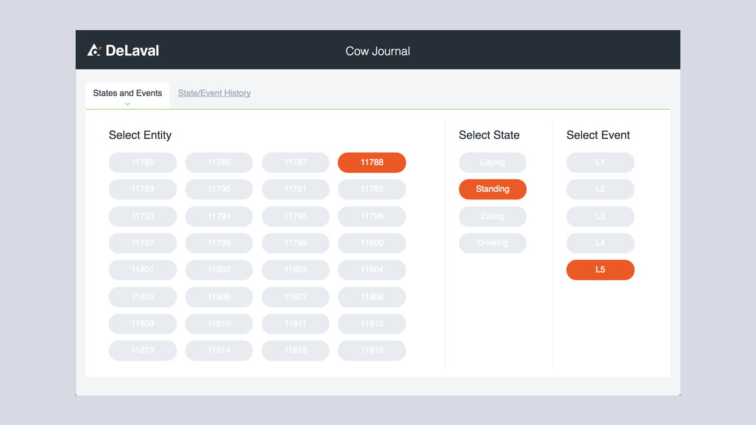Screen dimensions: 756x425
Task: Enable the Laying state
Action: 493,162
